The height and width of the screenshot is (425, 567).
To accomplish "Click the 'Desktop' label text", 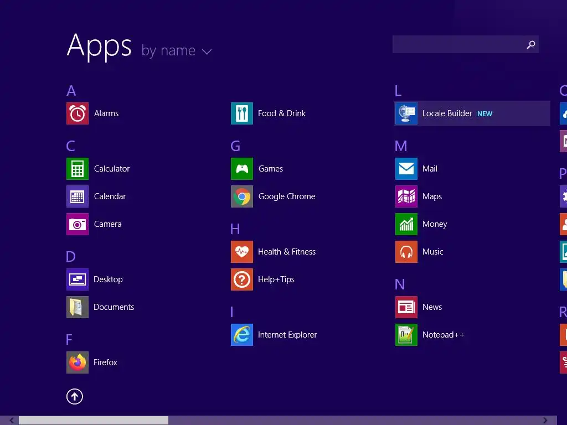I will point(108,279).
